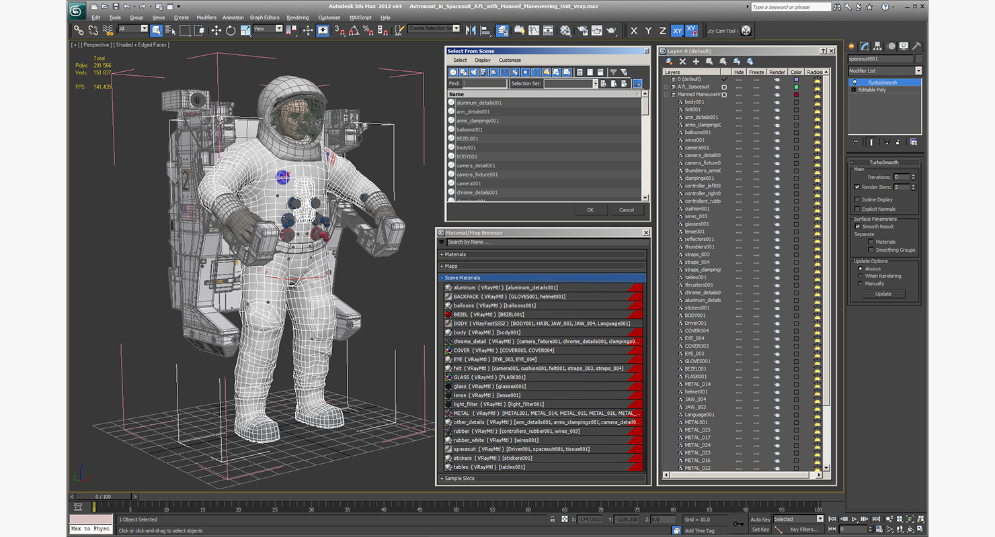Viewport: 995px width, 537px height.
Task: Choose the Select and Uniform Scale tool
Action: [245, 30]
